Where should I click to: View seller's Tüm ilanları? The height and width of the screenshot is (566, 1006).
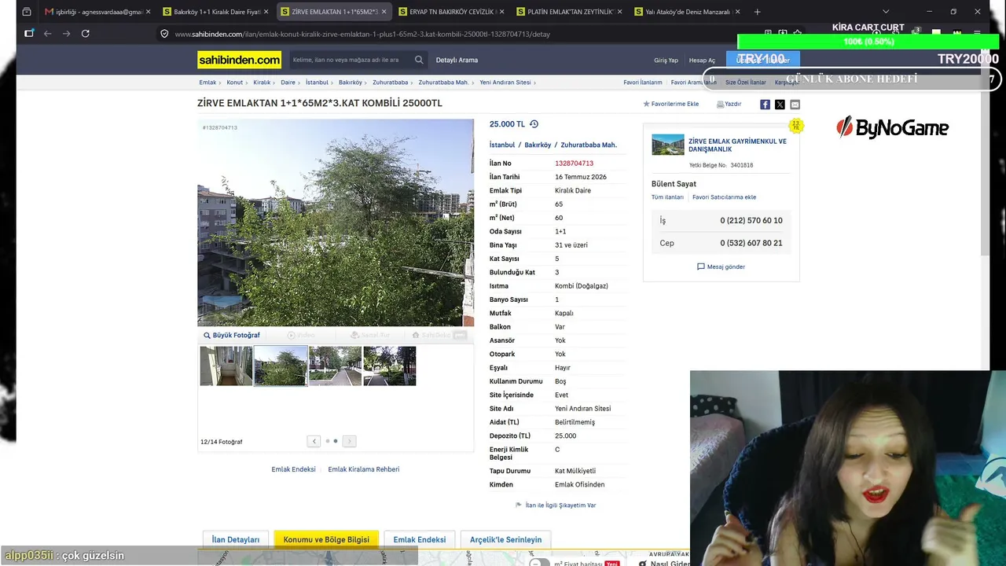click(x=667, y=197)
